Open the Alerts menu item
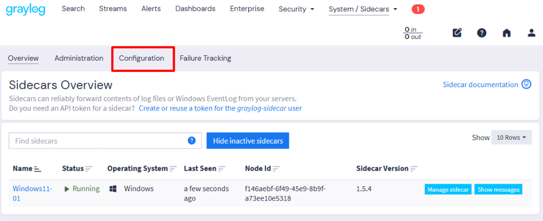This screenshot has width=543, height=221. click(x=151, y=9)
